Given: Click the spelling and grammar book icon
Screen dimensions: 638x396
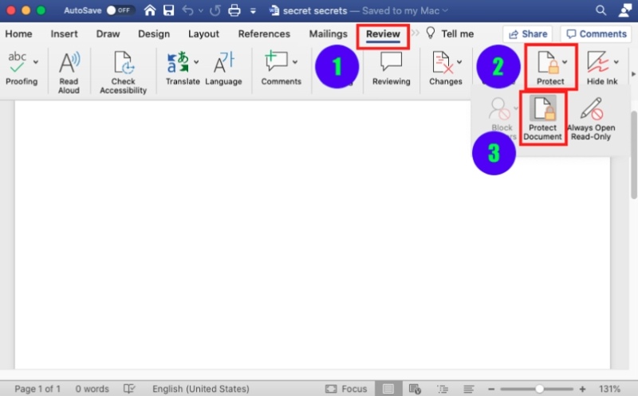Looking at the screenshot, I should (x=129, y=389).
